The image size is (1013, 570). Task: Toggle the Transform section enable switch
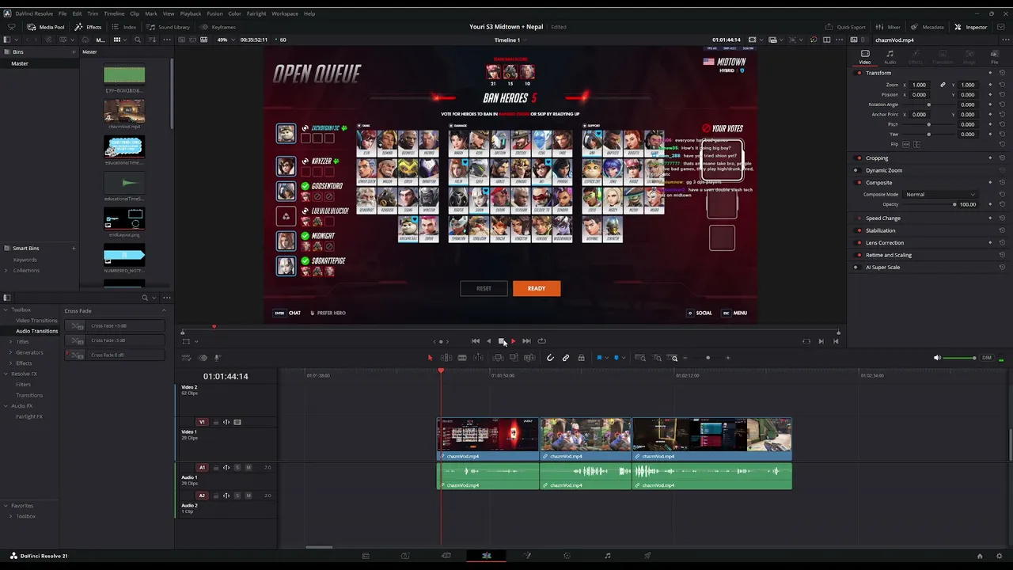point(859,73)
